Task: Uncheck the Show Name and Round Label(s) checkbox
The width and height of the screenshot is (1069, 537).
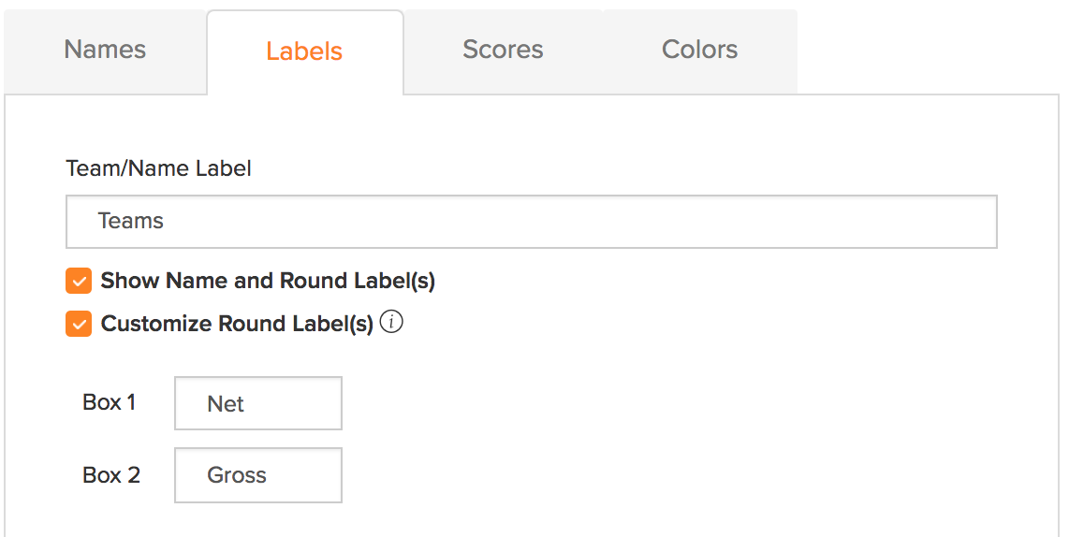Action: [x=79, y=281]
